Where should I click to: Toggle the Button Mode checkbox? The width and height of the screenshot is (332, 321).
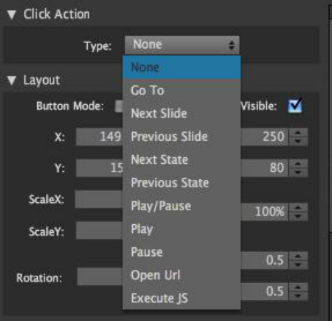point(119,106)
